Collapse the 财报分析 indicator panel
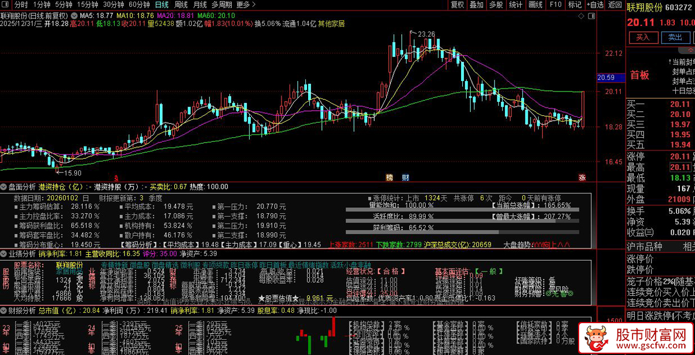 tap(4, 310)
